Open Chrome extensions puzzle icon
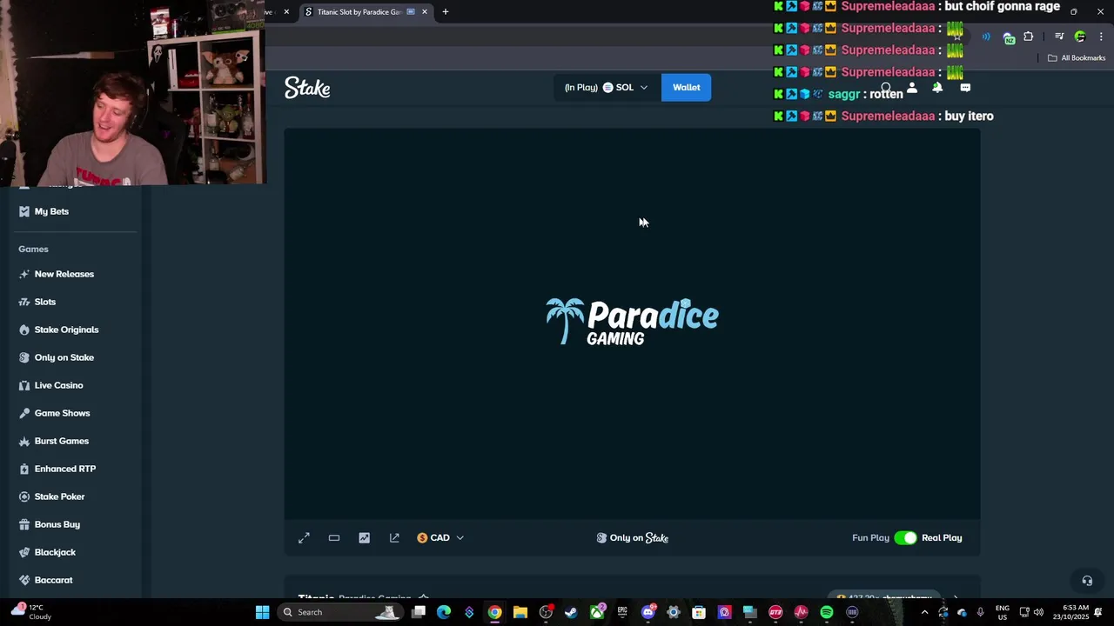The height and width of the screenshot is (626, 1114). [x=1029, y=37]
